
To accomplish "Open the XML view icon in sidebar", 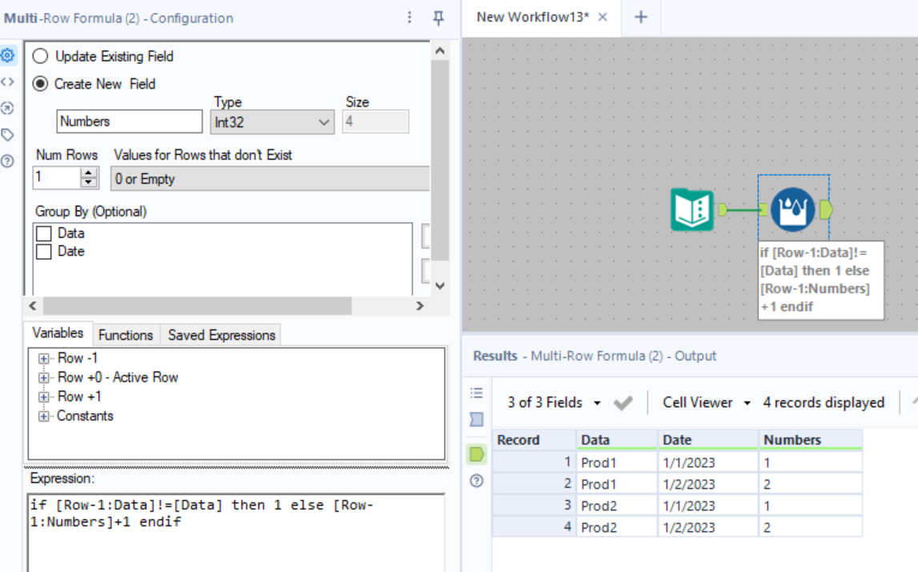I will click(x=8, y=81).
